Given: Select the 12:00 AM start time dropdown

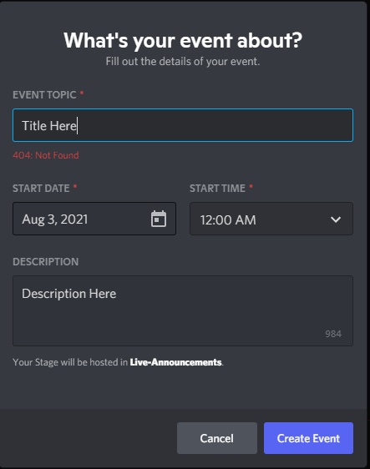Looking at the screenshot, I should (271, 219).
